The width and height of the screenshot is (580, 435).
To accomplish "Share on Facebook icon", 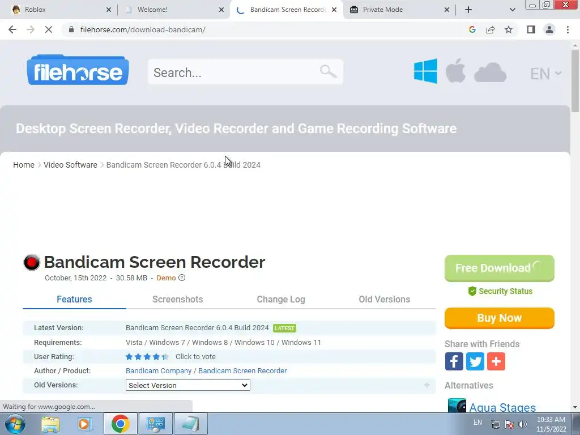I will coord(454,361).
